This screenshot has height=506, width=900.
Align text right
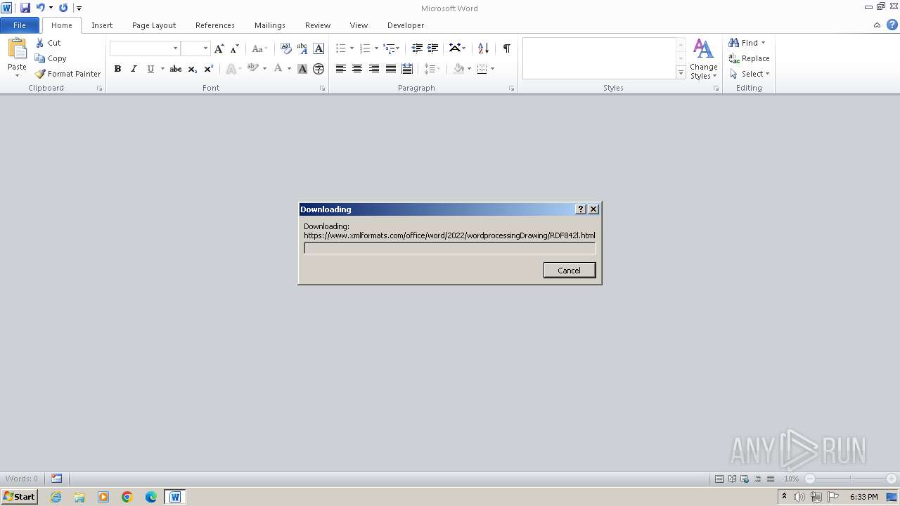(x=374, y=69)
